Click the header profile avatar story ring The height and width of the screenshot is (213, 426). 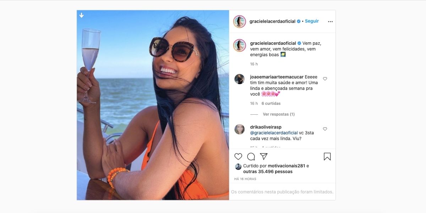click(x=240, y=22)
